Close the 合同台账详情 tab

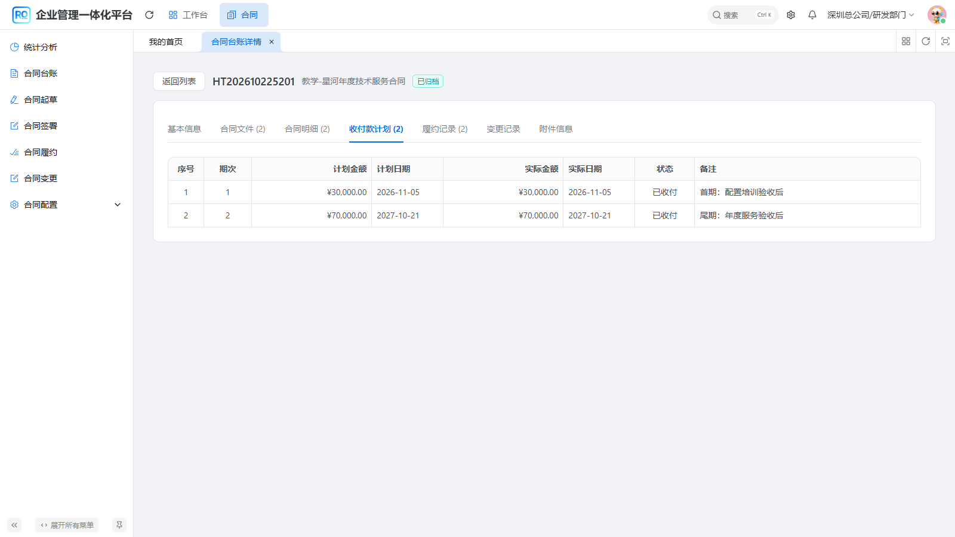click(x=272, y=42)
